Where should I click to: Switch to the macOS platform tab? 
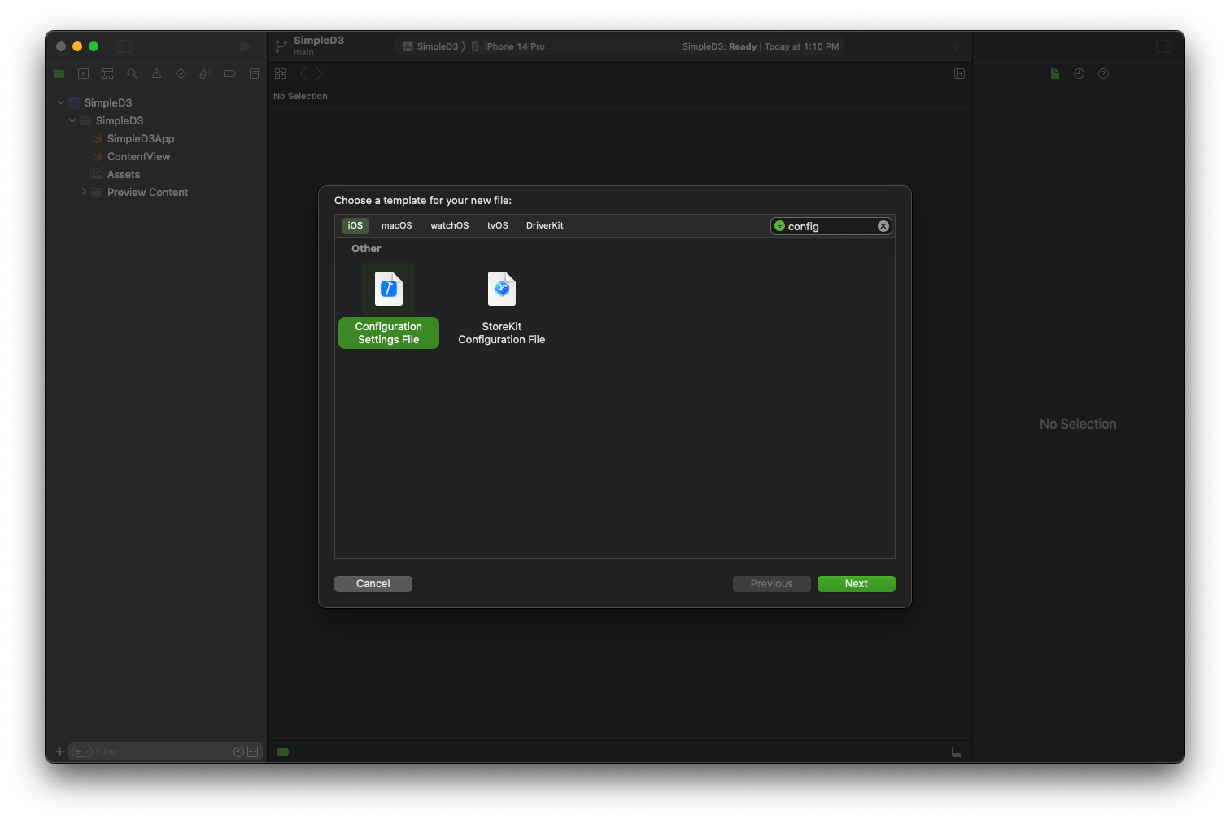click(397, 226)
